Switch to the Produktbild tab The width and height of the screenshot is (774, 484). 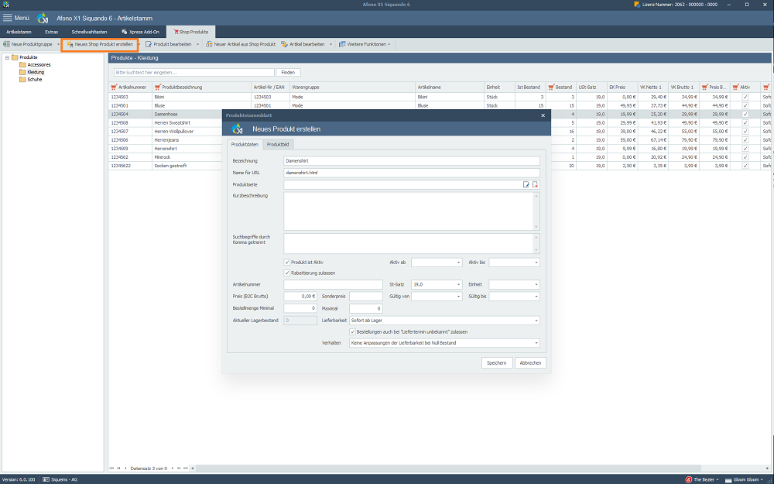click(278, 145)
